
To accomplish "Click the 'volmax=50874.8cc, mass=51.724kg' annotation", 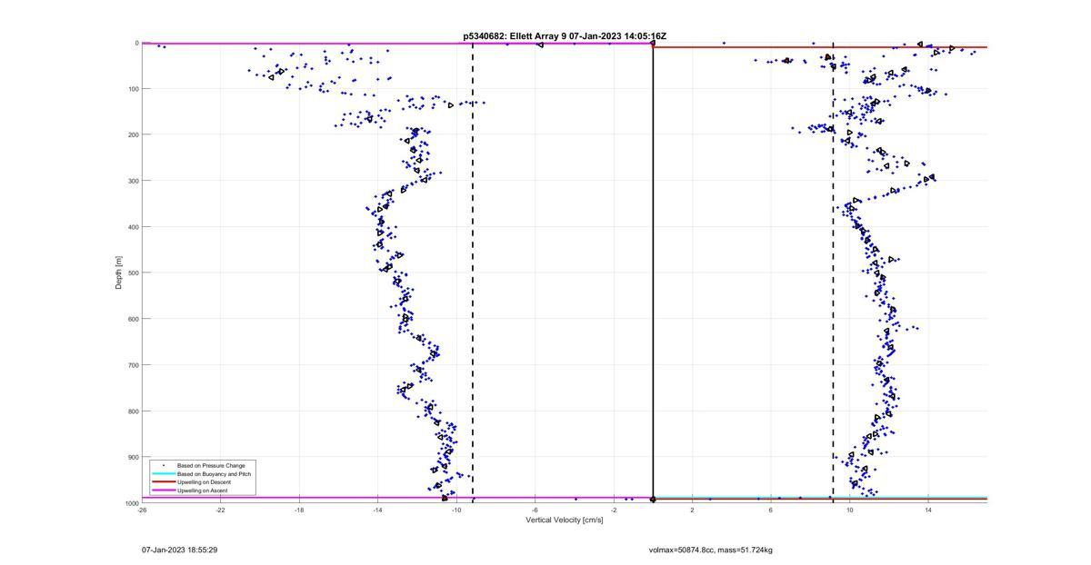I will pos(710,550).
